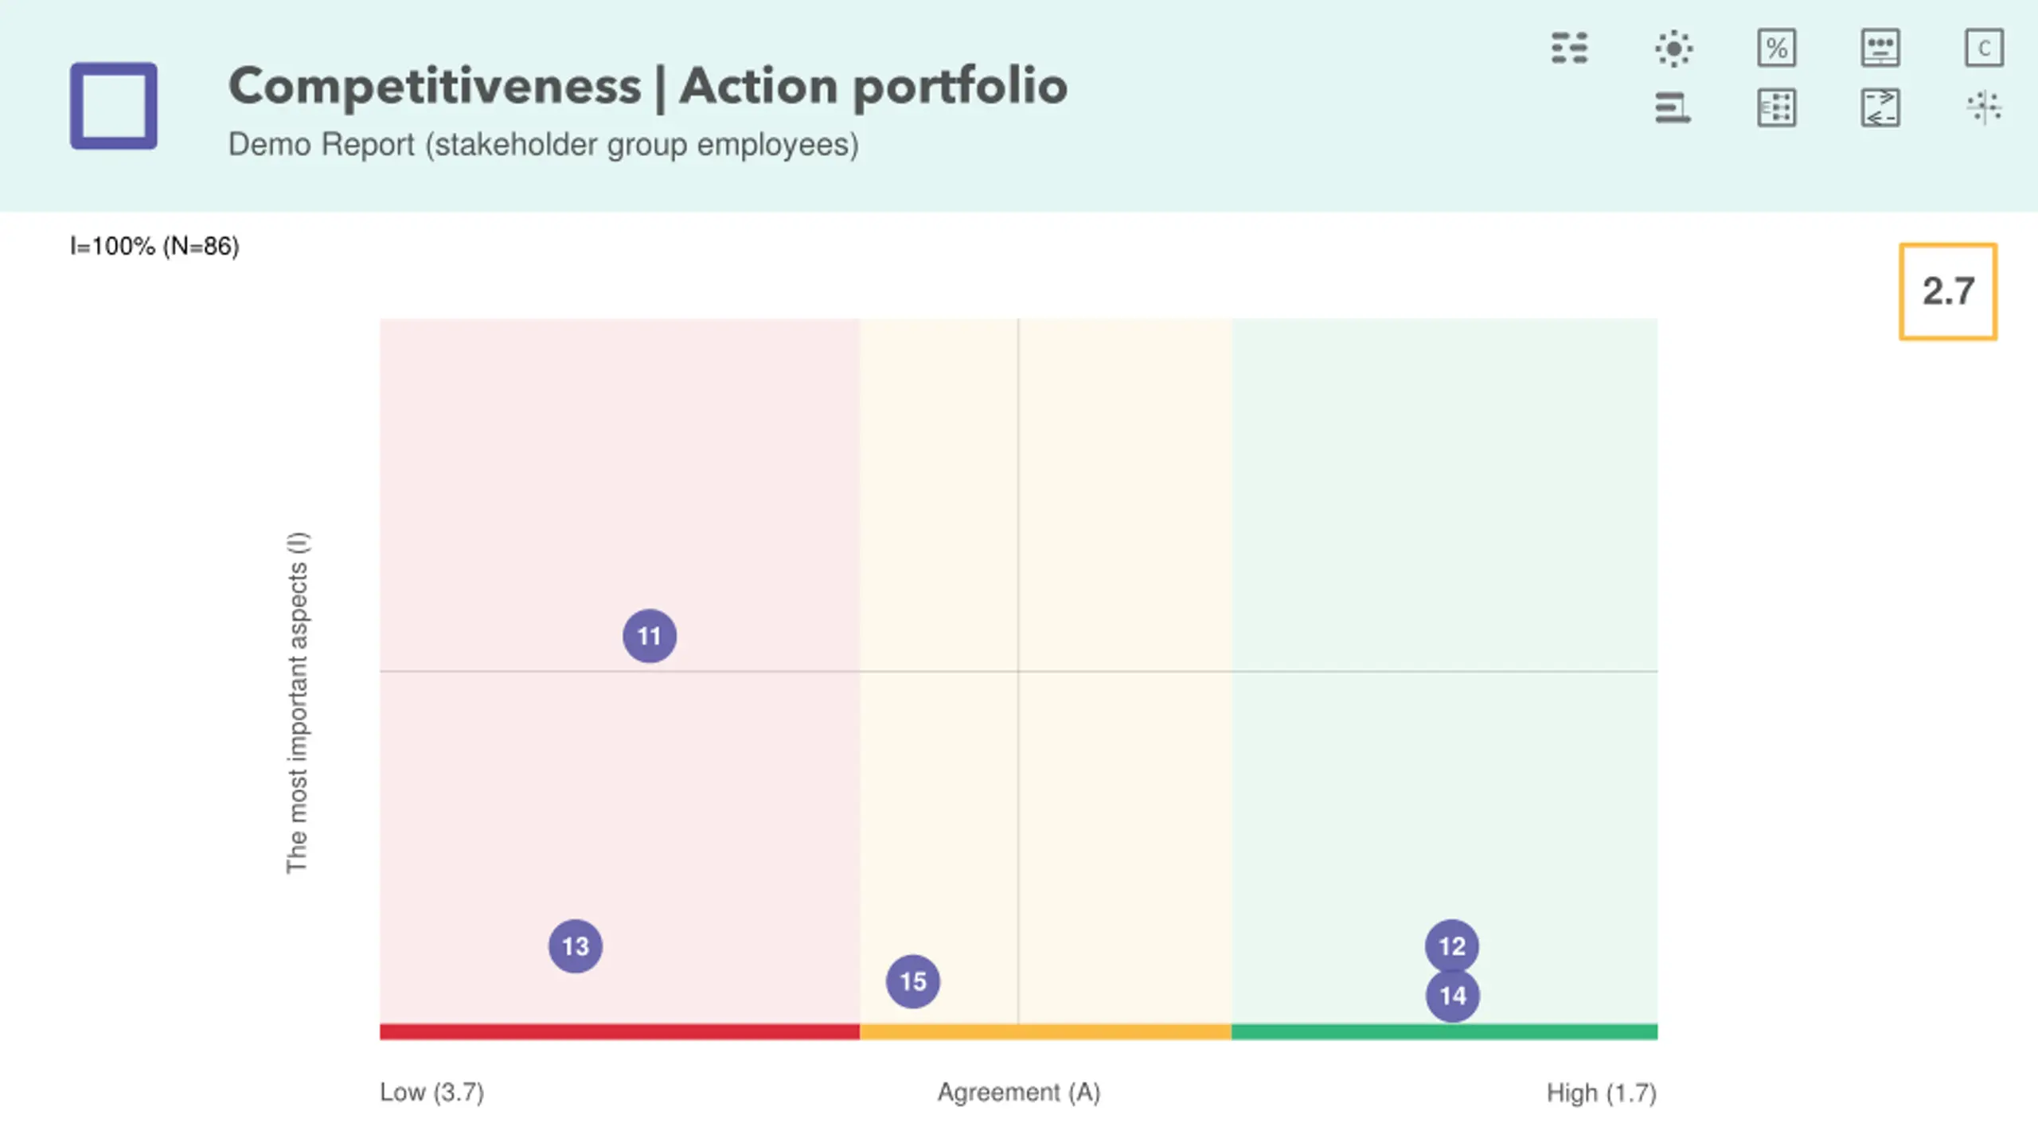Click the dashed arrows comparison icon
Screen dimensions: 2038x1146
[1880, 107]
